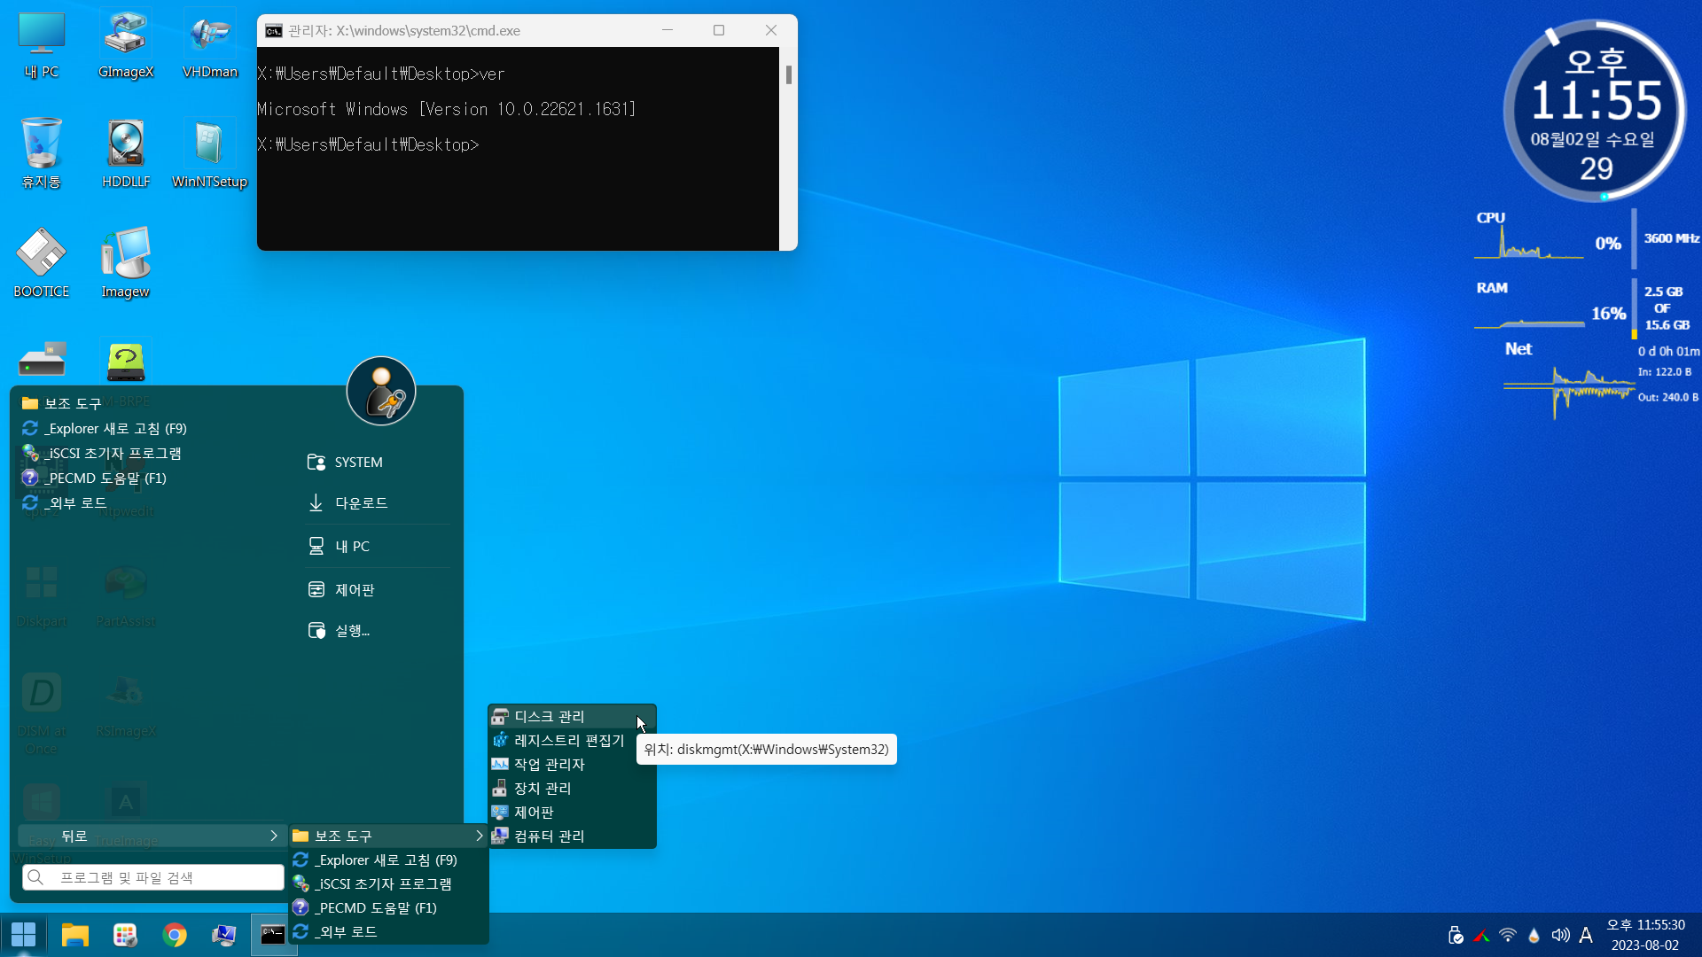Screen dimensions: 1702x957
Task: Open 제어판 link in start menu right pane
Action: tap(378, 589)
